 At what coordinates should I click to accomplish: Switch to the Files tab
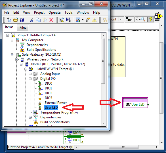tap(23, 28)
